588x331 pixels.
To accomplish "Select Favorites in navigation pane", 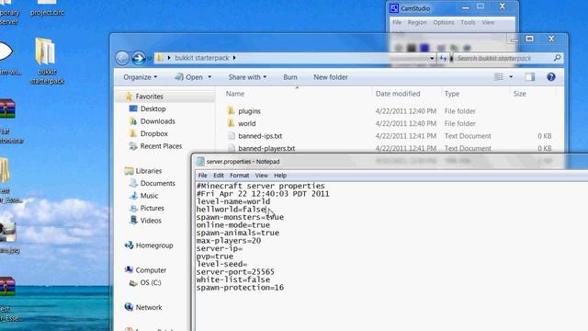I will pos(149,97).
